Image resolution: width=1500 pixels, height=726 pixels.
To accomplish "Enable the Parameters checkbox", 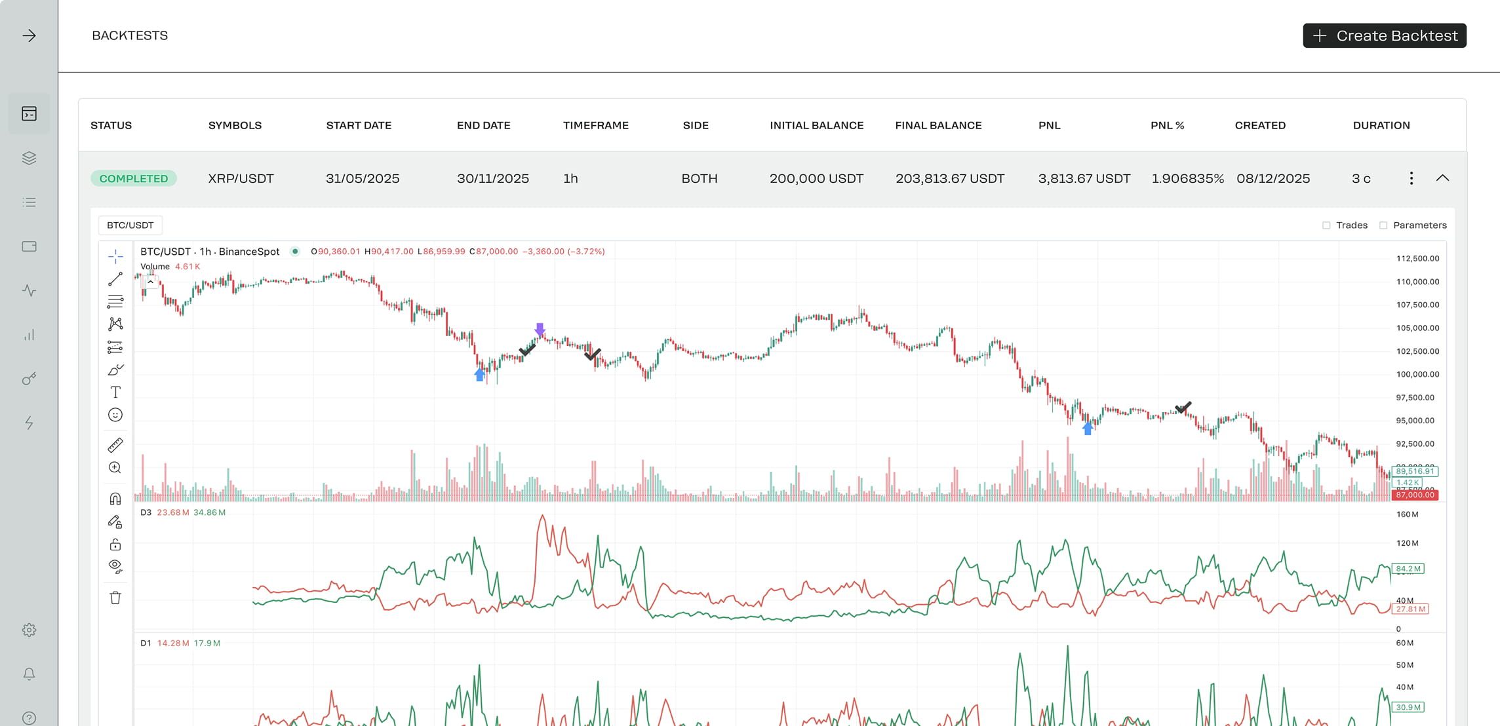I will pos(1383,225).
